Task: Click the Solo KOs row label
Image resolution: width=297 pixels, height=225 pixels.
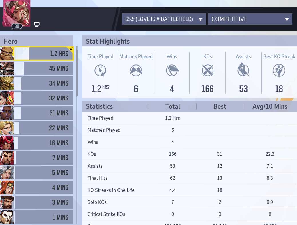Action: click(x=97, y=202)
